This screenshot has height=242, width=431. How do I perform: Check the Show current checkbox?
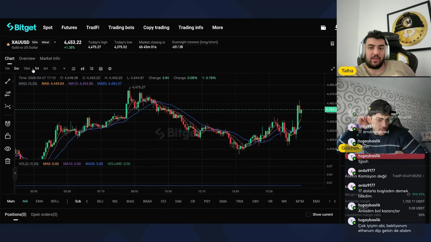(x=308, y=214)
